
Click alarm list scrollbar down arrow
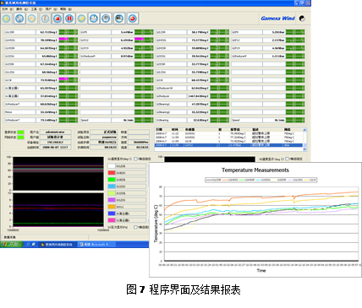(x=304, y=149)
